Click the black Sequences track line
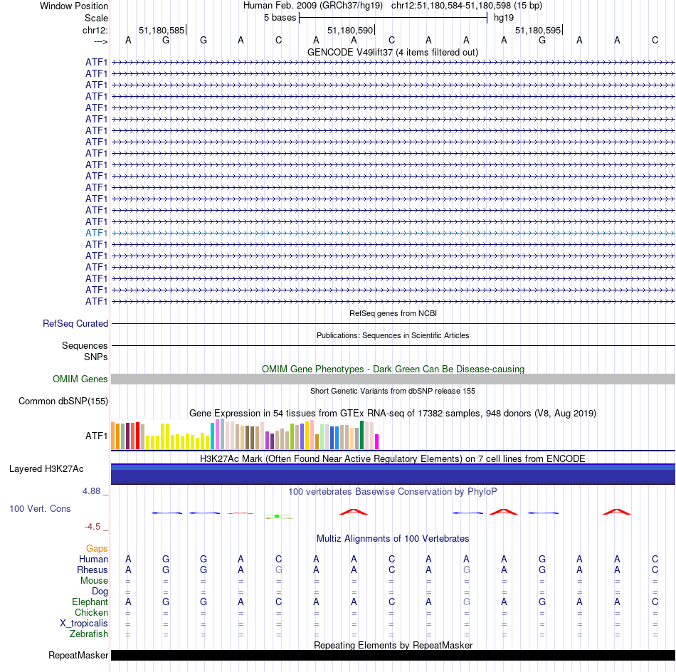This screenshot has width=676, height=672. [394, 345]
